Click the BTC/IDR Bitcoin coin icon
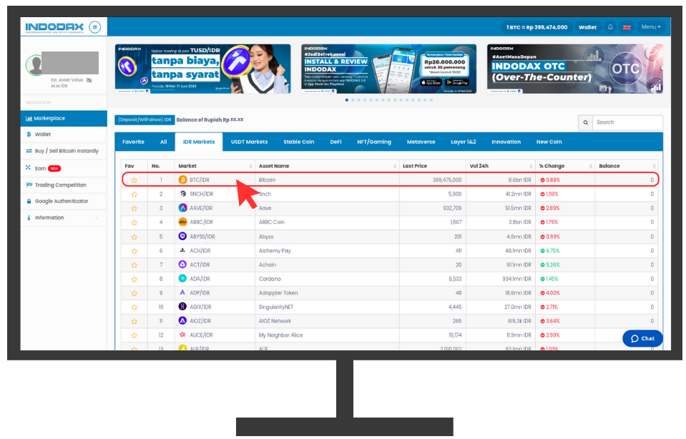 click(183, 179)
